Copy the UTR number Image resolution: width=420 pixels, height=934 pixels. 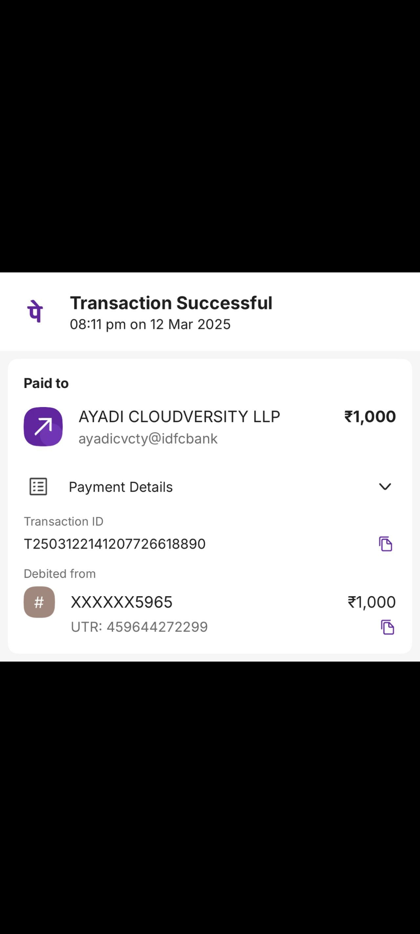click(x=387, y=627)
